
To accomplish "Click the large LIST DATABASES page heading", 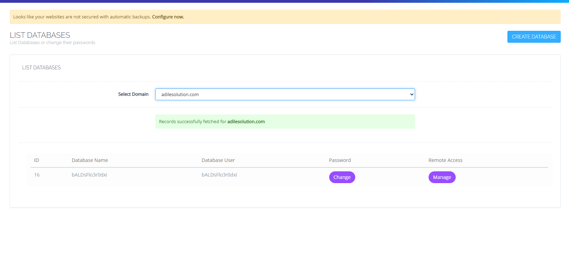I will pyautogui.click(x=40, y=35).
